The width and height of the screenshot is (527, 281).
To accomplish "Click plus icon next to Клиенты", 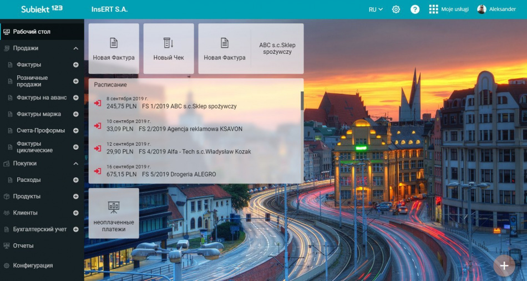I will click(76, 213).
